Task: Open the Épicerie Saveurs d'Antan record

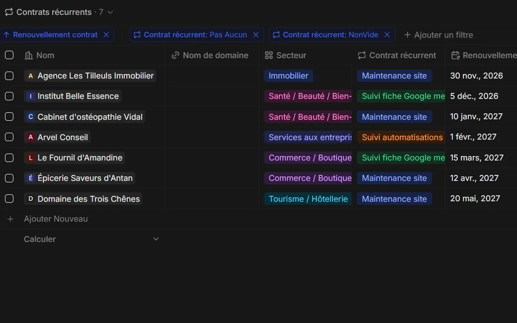Action: click(80, 178)
